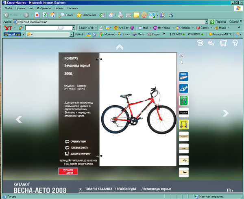Click the Москва +18 weather indicator
The height and width of the screenshot is (199, 244).
pyautogui.click(x=220, y=35)
